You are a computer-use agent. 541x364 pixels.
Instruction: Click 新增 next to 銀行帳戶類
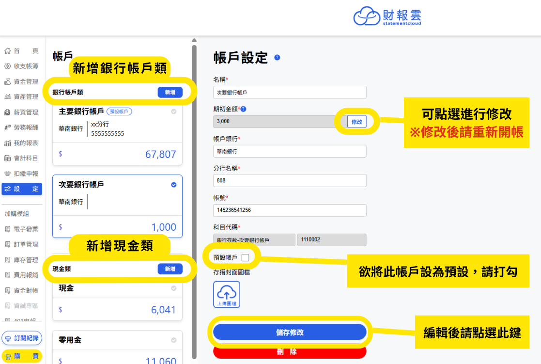[x=170, y=92]
